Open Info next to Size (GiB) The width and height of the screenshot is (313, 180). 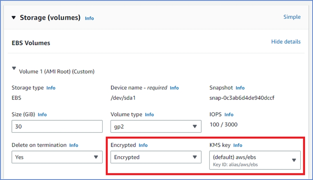click(x=42, y=114)
